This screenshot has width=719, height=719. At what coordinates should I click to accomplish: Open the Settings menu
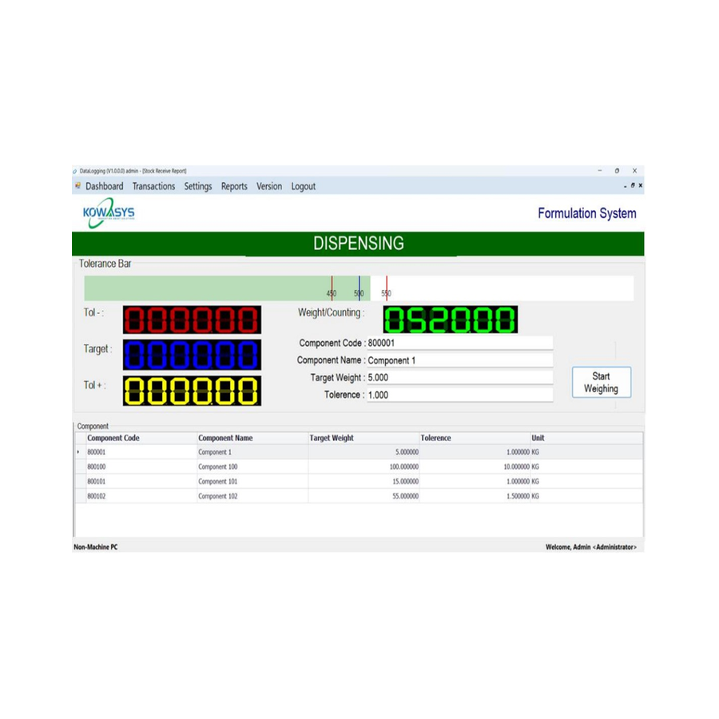pyautogui.click(x=198, y=186)
